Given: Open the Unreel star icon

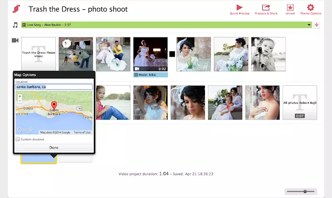Looking at the screenshot, I should (290, 9).
